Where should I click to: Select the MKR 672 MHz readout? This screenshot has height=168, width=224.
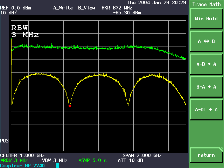(x=117, y=8)
